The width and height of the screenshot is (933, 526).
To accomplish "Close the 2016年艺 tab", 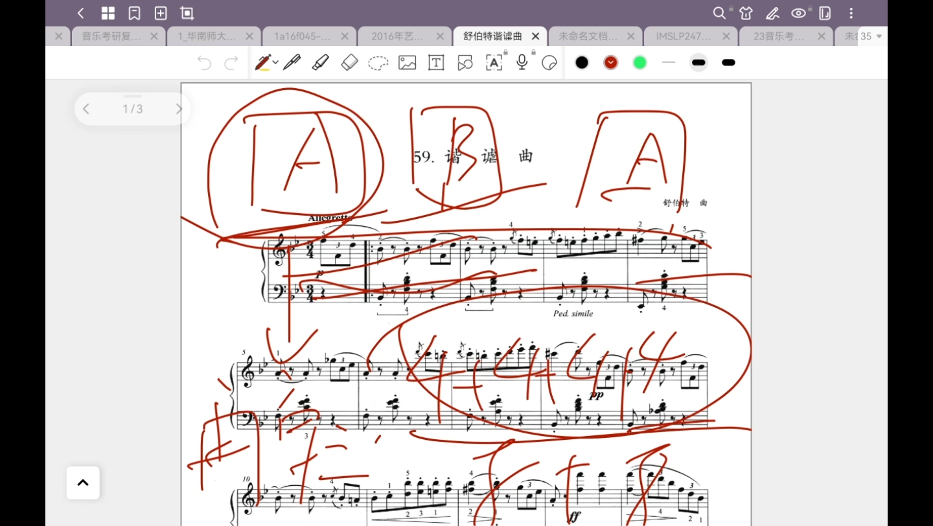I will (x=440, y=36).
